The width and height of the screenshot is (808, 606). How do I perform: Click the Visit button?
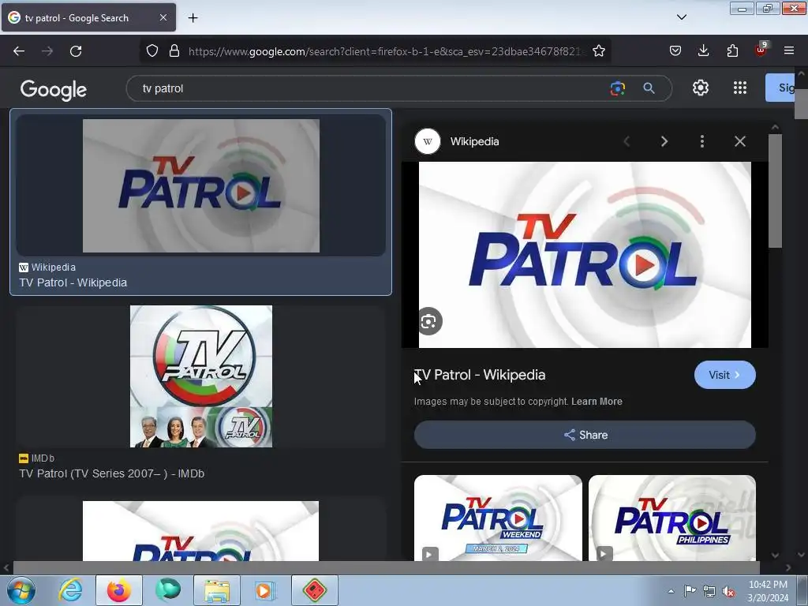click(x=724, y=375)
